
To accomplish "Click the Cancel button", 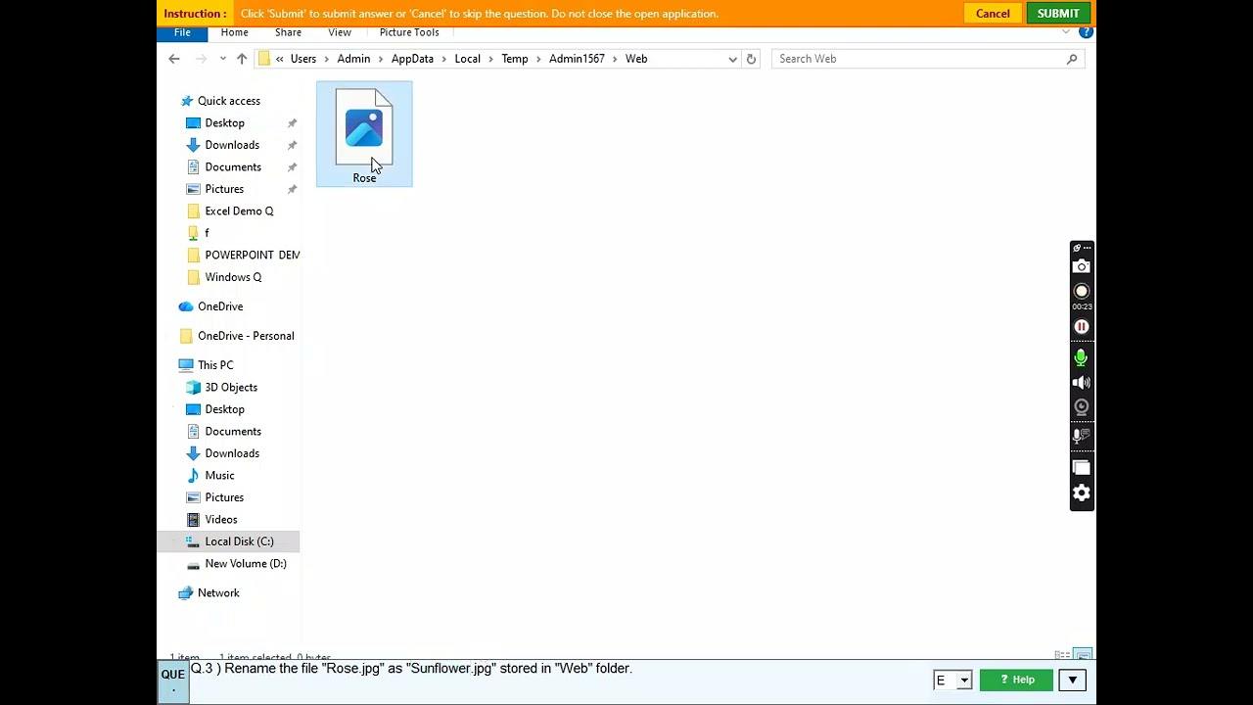I will point(993,13).
